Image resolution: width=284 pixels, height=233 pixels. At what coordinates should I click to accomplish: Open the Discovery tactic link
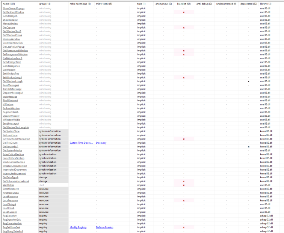tap(101, 143)
